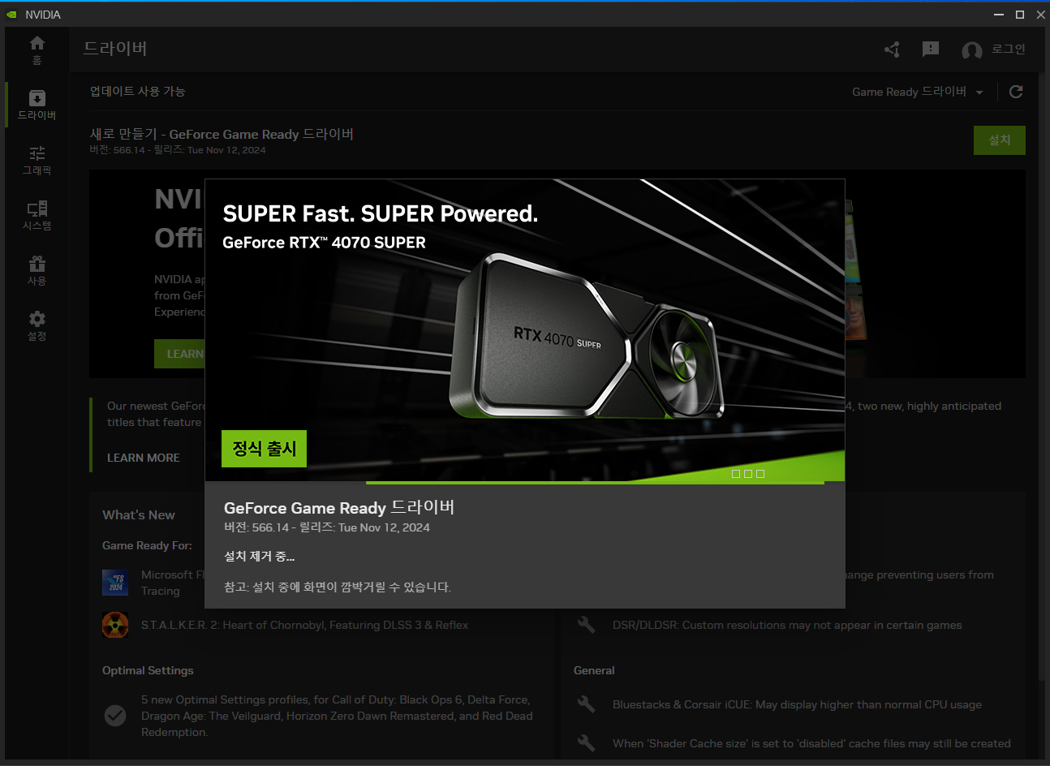Click the 정식 출시 button on banner
Viewport: 1050px width, 766px height.
(x=264, y=449)
